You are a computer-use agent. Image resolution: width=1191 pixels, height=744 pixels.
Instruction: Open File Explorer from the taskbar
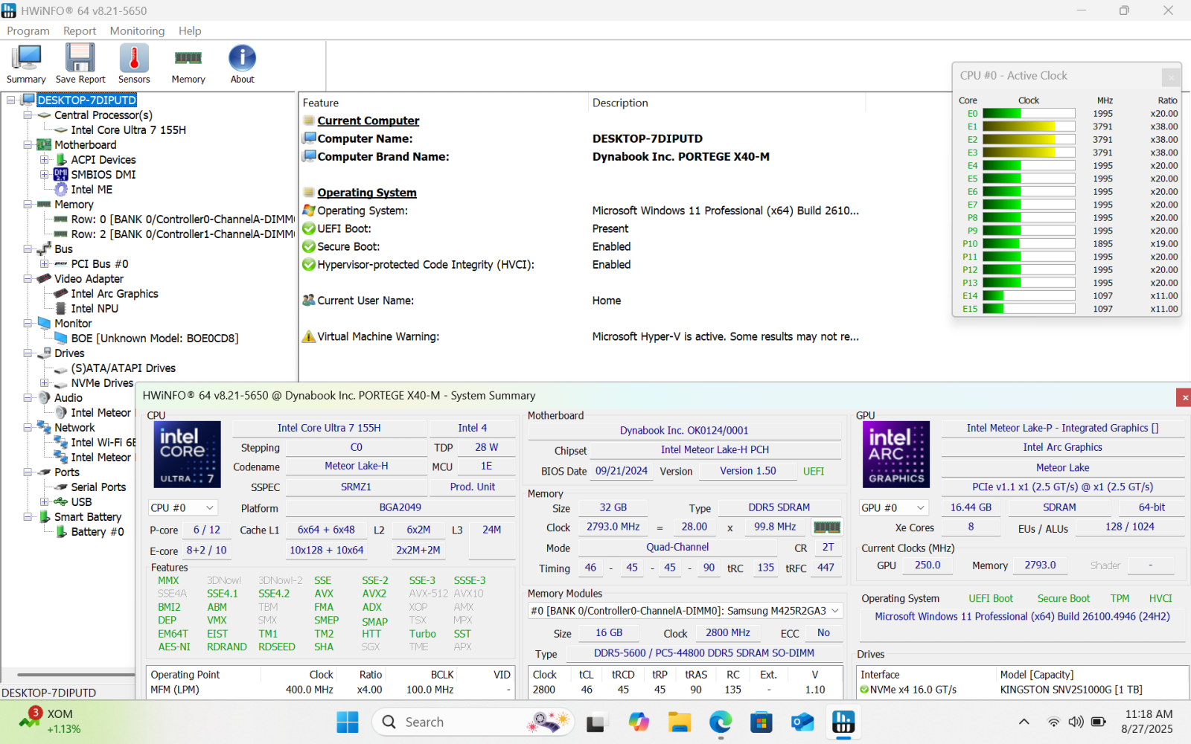coord(680,722)
